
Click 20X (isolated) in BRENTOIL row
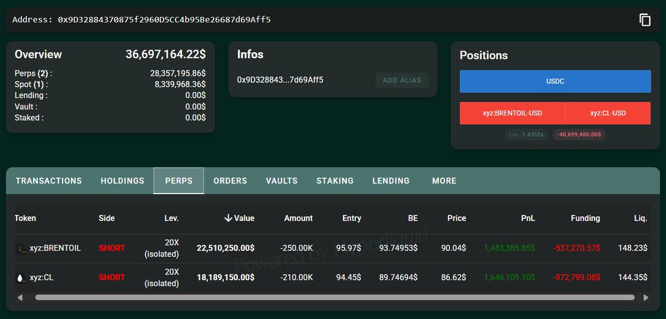[162, 249]
